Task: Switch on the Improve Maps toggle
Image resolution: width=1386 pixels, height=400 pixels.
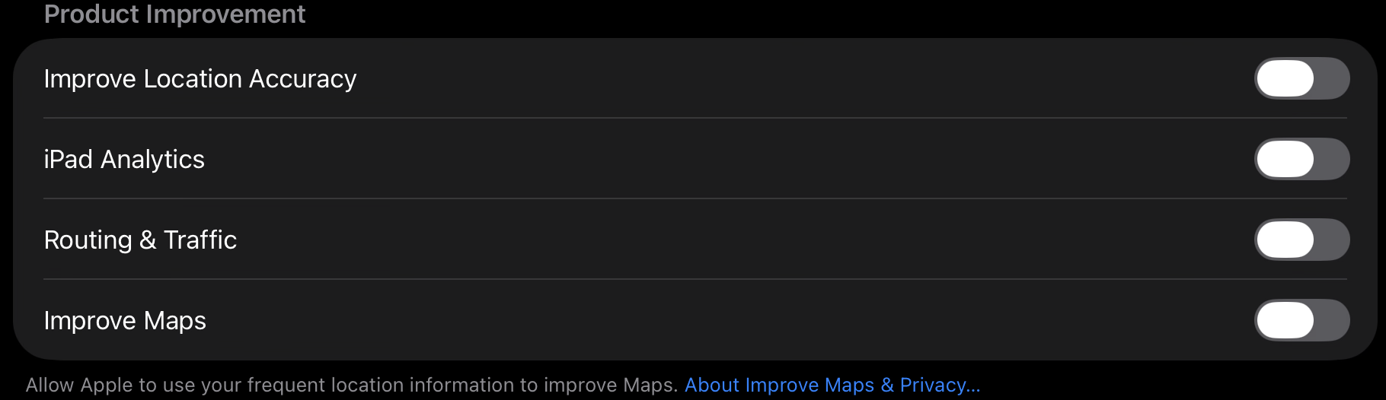Action: pos(1301,320)
